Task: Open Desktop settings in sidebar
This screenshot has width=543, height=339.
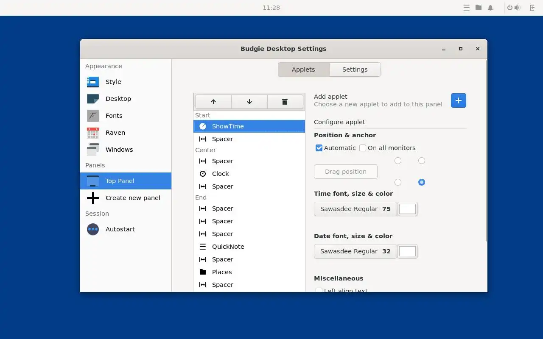Action: [126, 99]
